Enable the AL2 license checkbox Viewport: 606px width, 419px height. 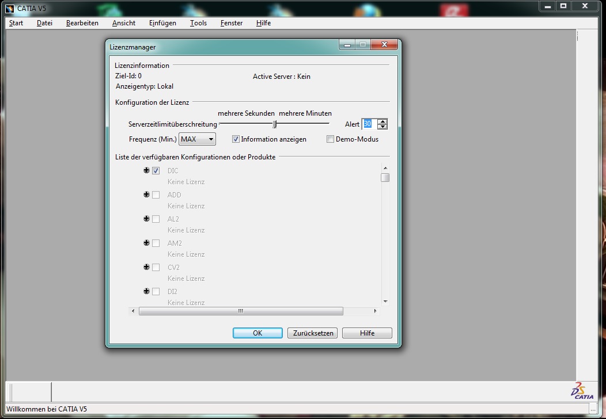pos(156,219)
